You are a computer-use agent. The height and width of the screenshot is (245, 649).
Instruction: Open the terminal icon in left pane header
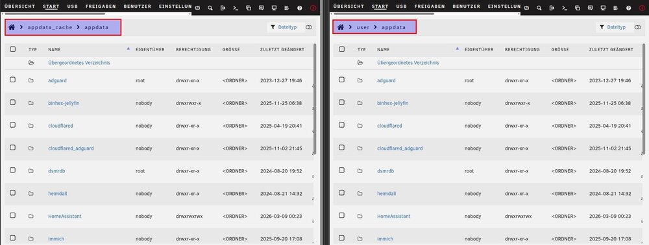(x=236, y=8)
